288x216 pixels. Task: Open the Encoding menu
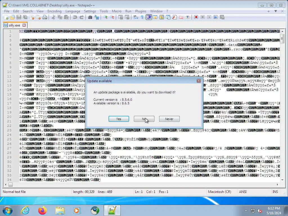tap(54, 11)
